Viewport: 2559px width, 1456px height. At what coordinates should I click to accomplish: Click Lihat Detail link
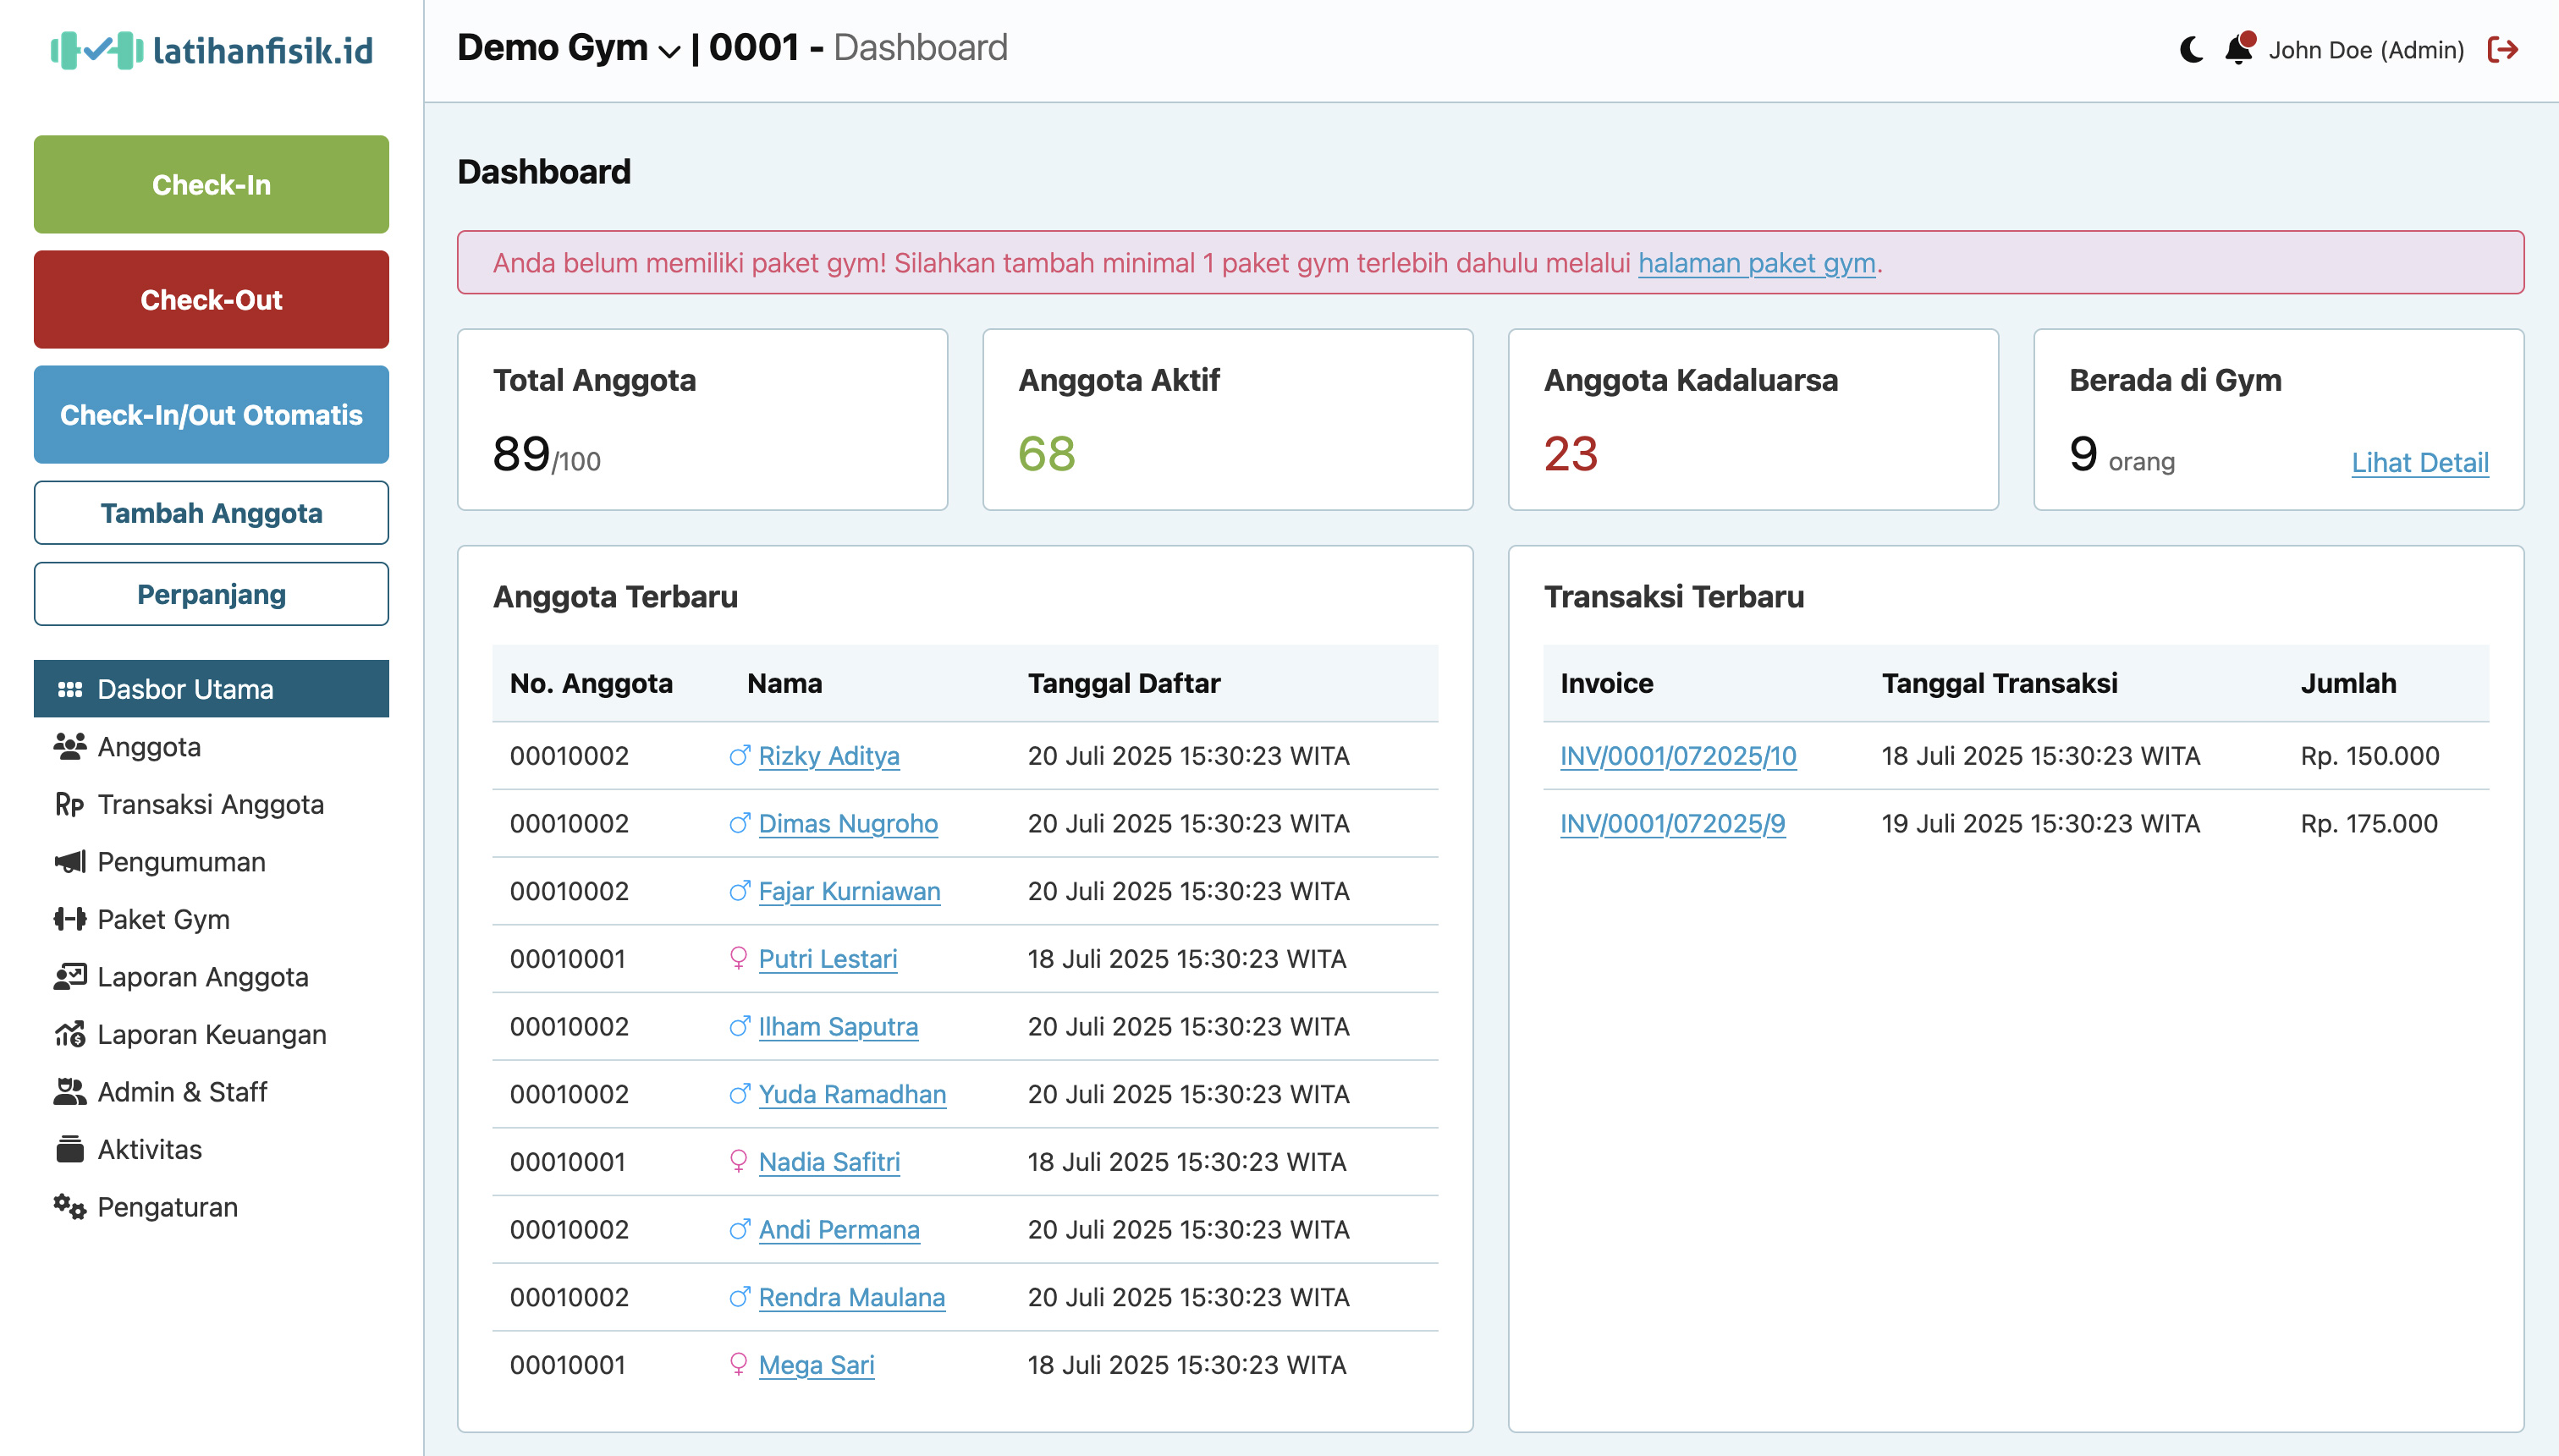click(x=2419, y=462)
